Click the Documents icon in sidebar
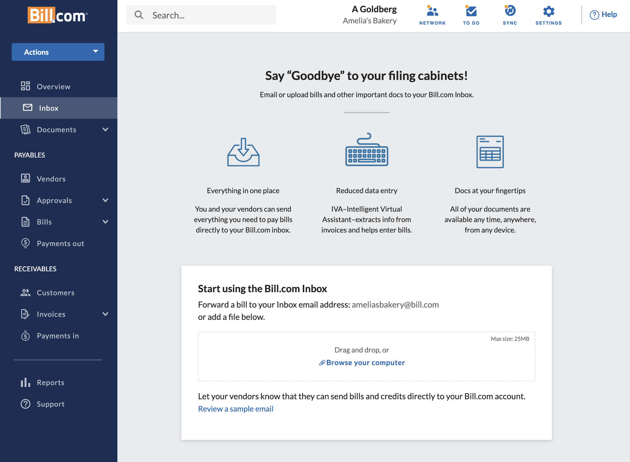The width and height of the screenshot is (630, 462). coord(26,129)
